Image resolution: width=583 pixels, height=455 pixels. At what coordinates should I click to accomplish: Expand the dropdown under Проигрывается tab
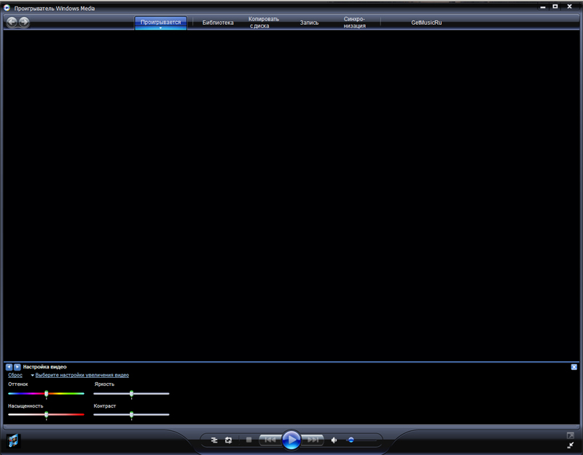(x=160, y=28)
